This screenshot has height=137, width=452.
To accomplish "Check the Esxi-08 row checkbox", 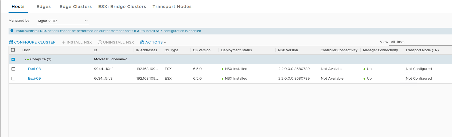I will 13,69.
